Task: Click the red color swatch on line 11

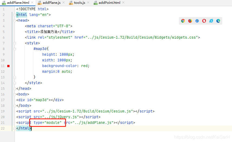Action: pos(8,66)
